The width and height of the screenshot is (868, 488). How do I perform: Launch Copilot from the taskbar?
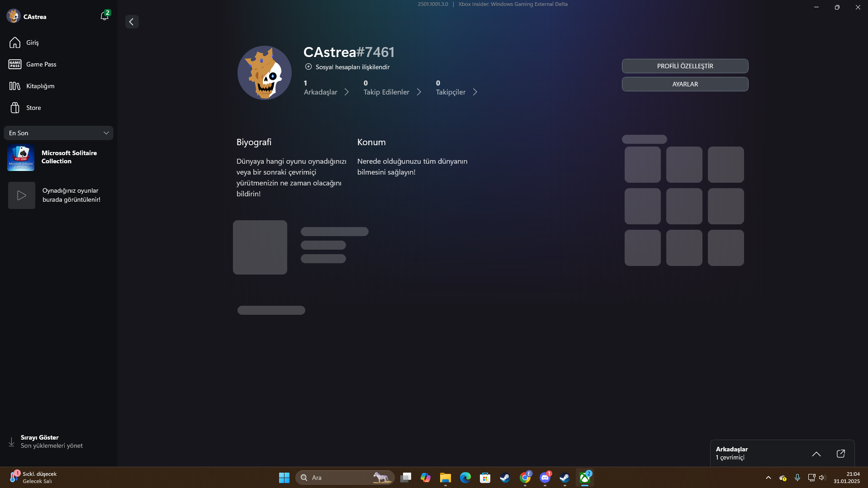pyautogui.click(x=426, y=478)
